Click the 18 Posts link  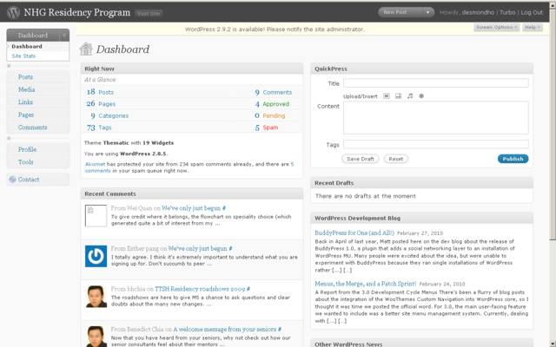(101, 92)
